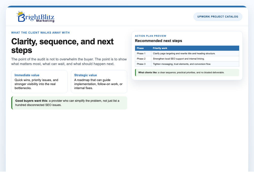This screenshot has width=254, height=190.
Task: Select the 'A roadmap that can guide' description
Action: pos(98,84)
